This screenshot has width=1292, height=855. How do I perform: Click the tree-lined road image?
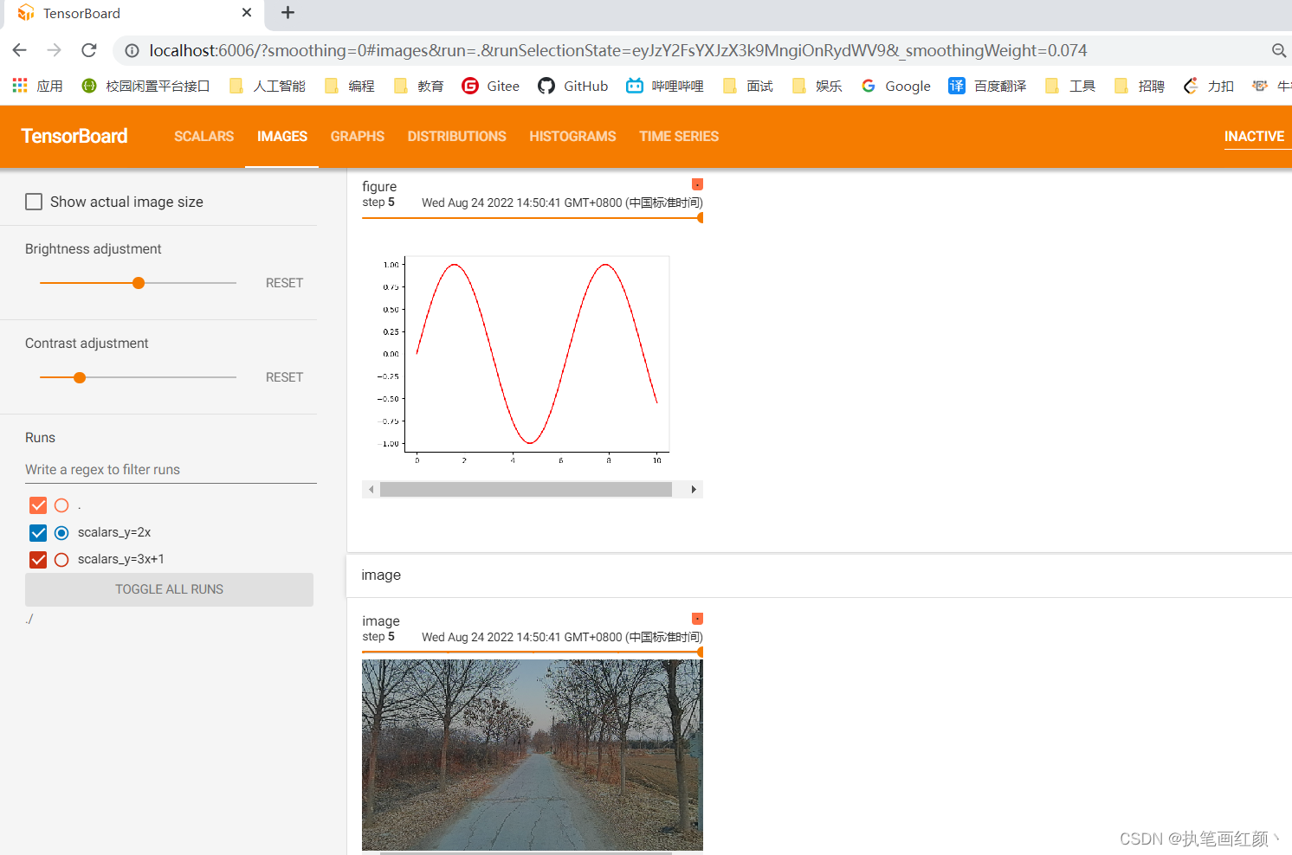(x=532, y=755)
